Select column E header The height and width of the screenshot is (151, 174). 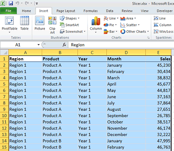coord(158,52)
